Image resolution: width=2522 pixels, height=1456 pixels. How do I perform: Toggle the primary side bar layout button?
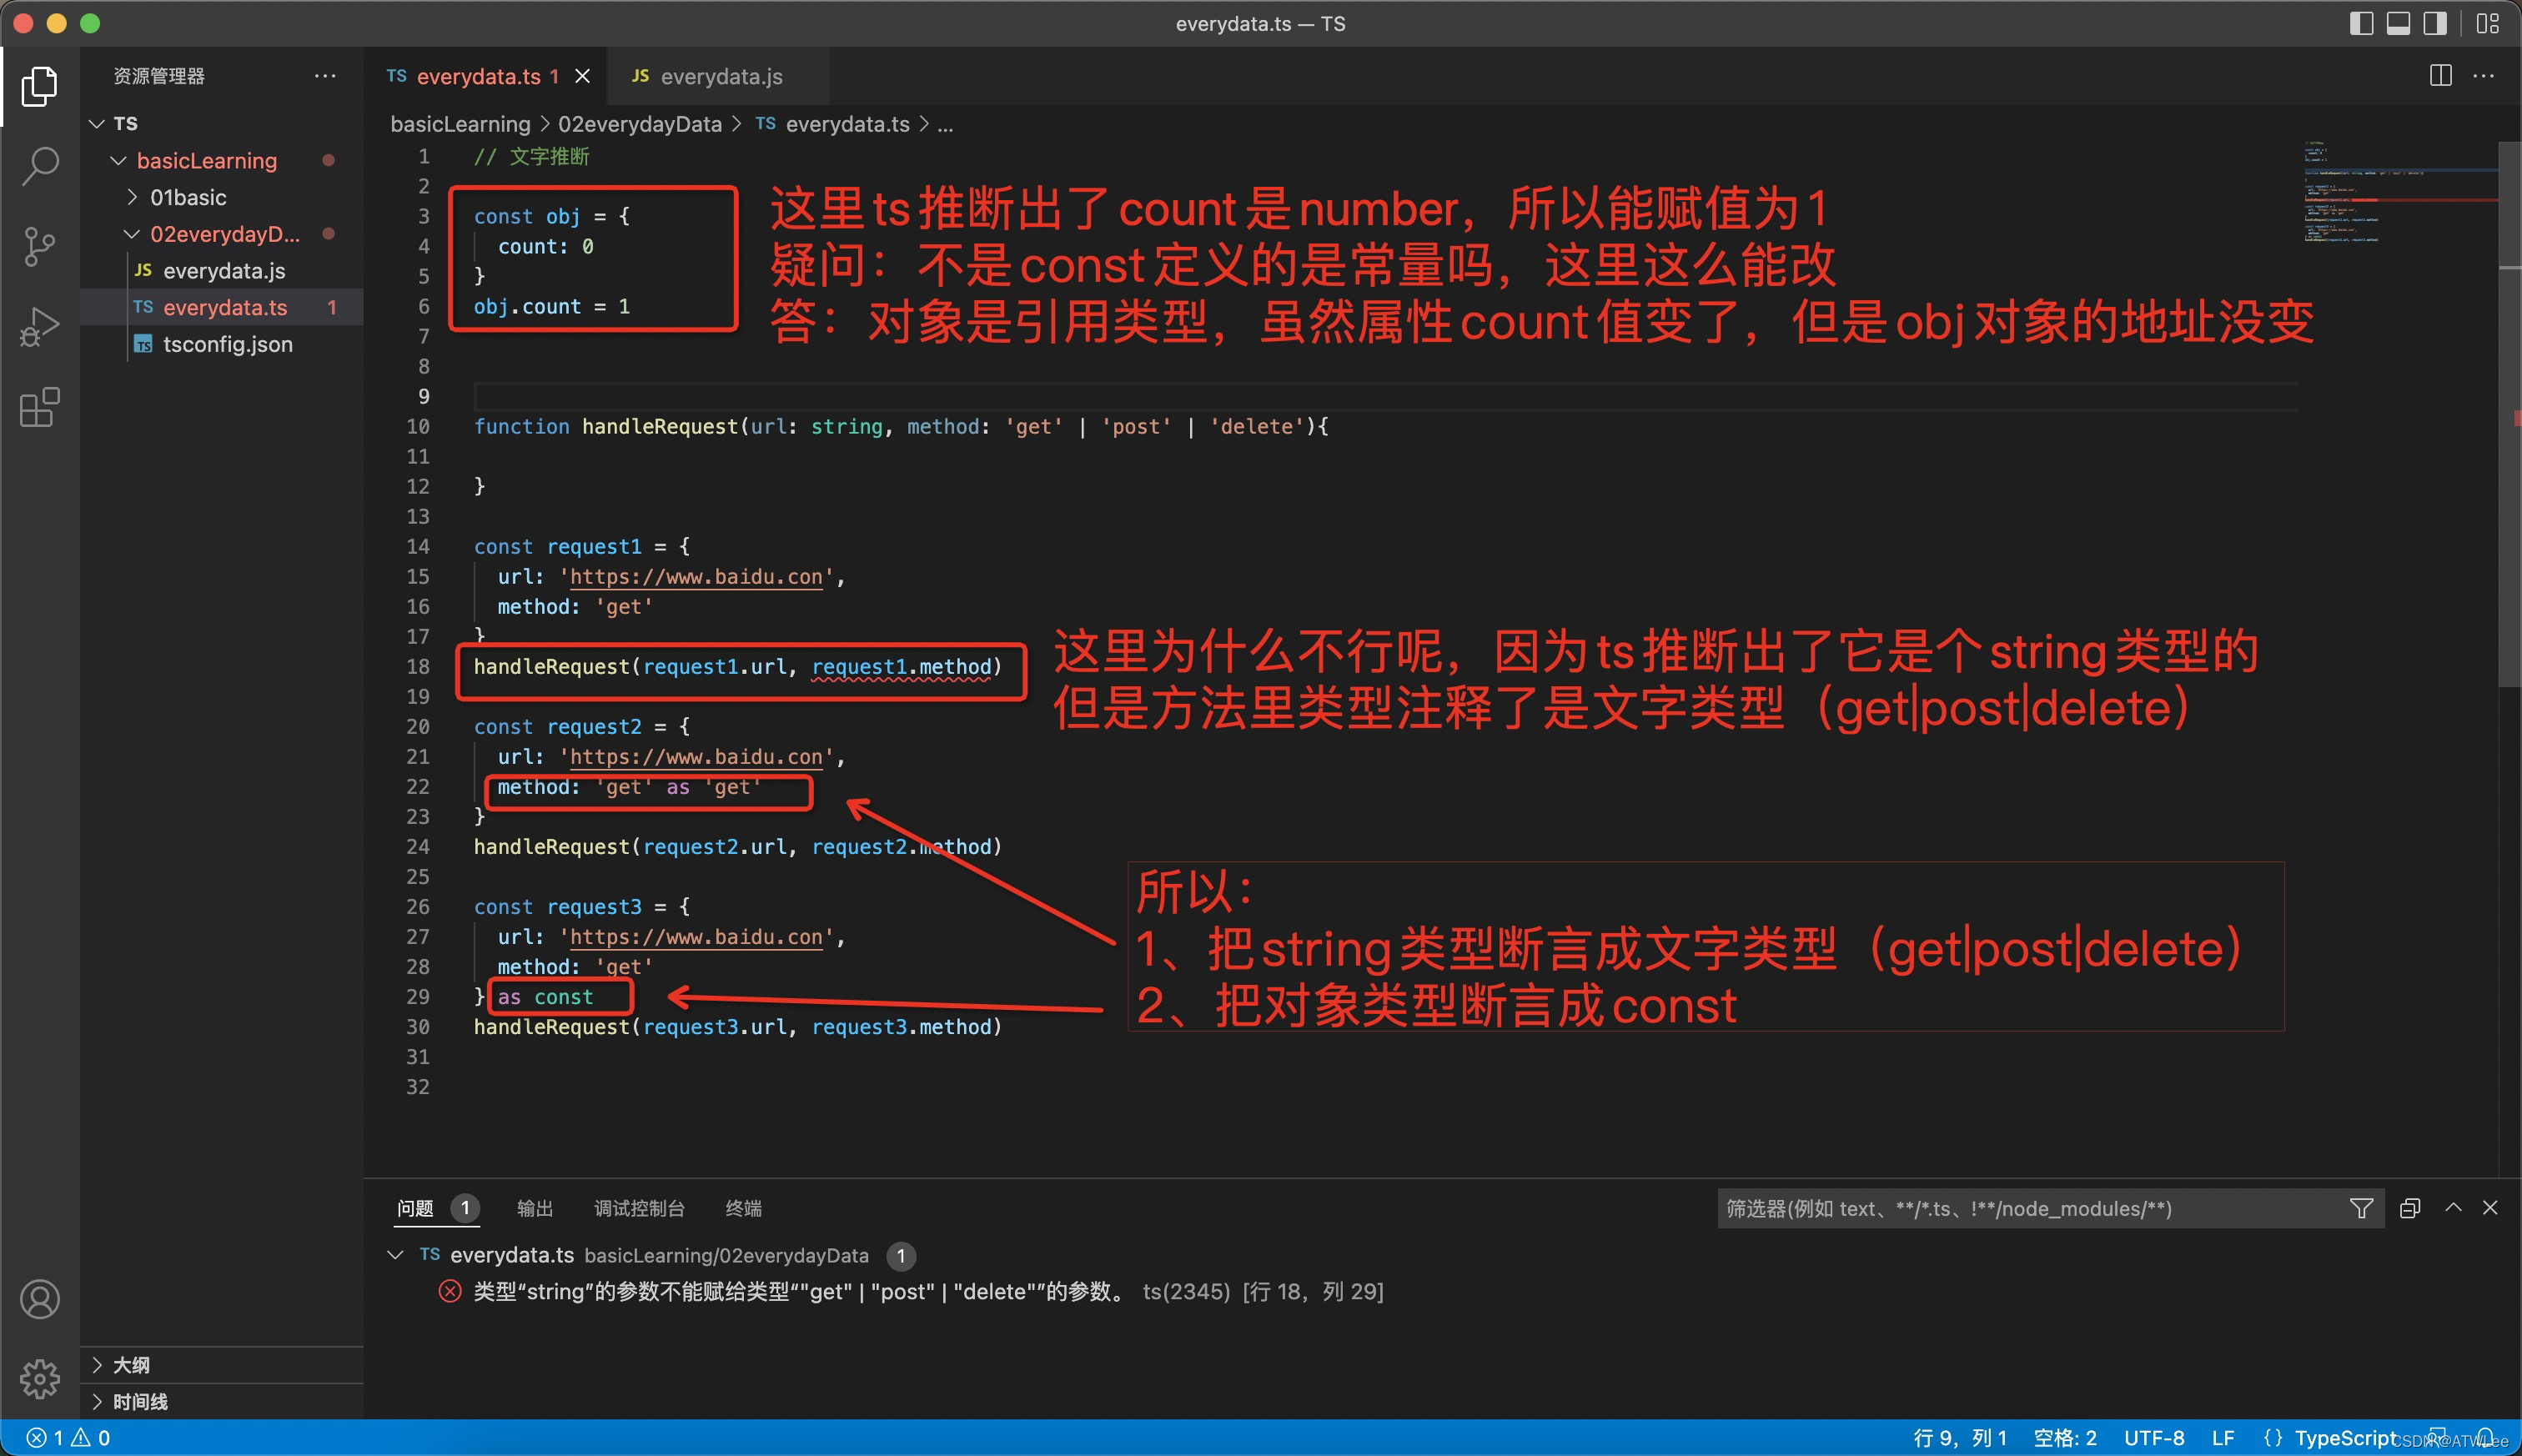[x=2361, y=24]
